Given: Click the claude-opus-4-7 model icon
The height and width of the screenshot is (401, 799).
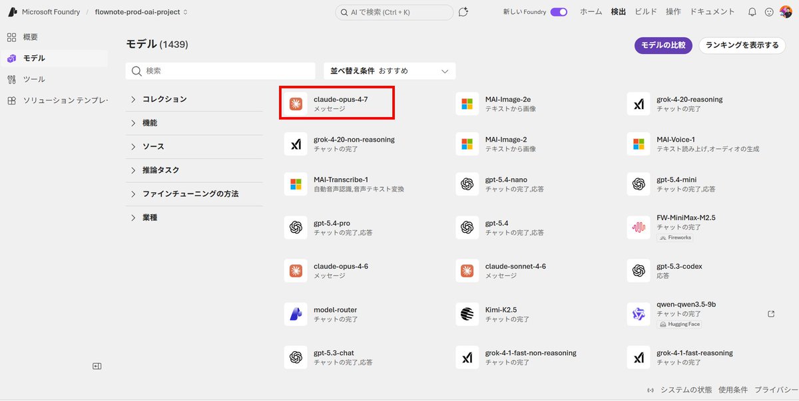Looking at the screenshot, I should click(296, 103).
